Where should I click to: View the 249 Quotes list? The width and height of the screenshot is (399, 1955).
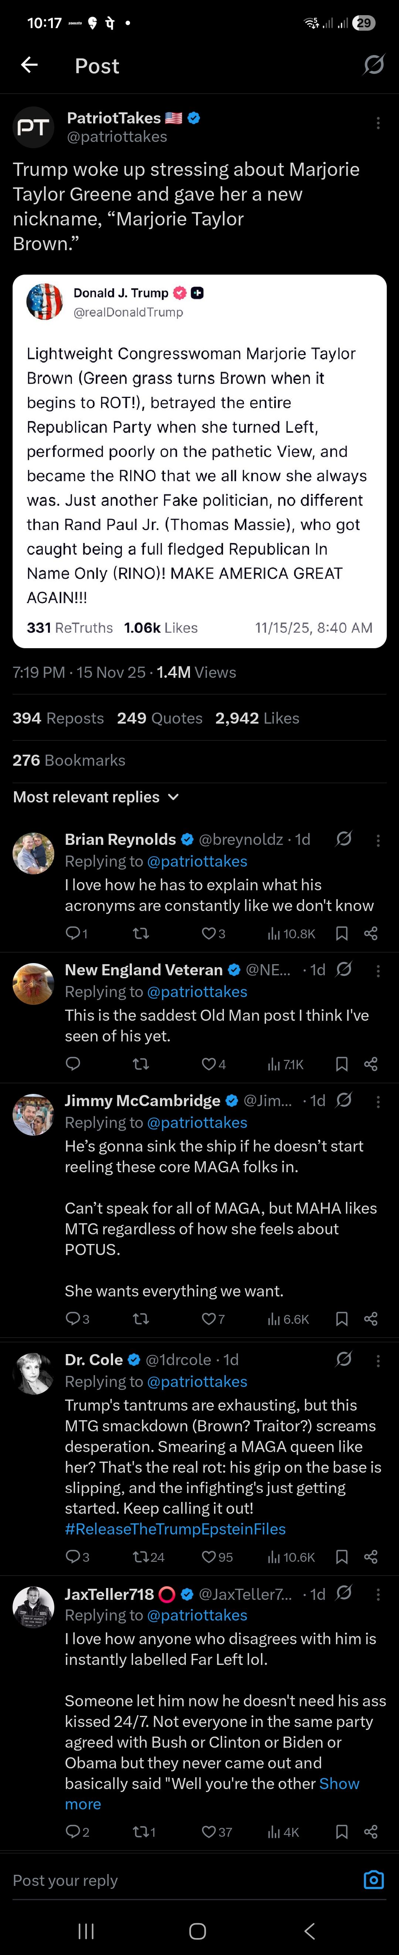coord(159,718)
